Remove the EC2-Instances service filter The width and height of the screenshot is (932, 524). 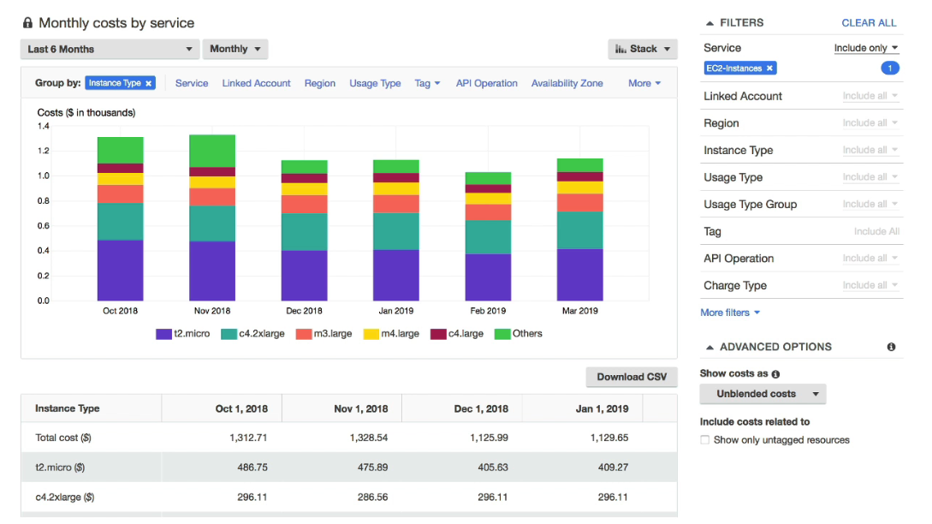769,68
